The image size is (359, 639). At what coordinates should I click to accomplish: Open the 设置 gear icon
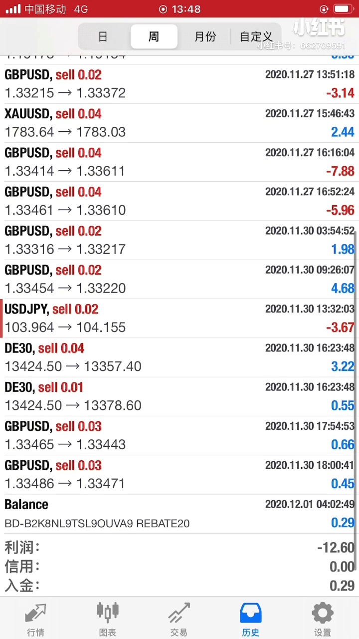pos(323,613)
